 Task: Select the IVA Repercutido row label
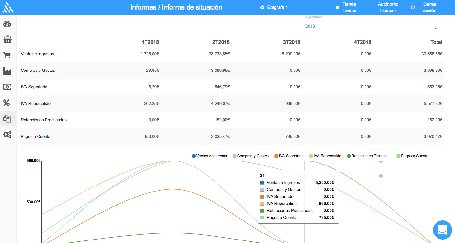[x=36, y=104]
